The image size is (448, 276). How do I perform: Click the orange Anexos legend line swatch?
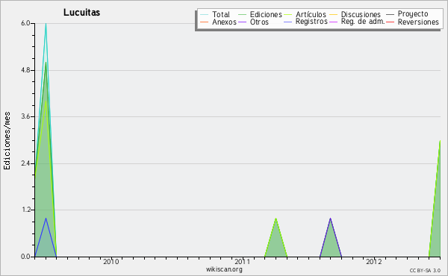pos(205,22)
